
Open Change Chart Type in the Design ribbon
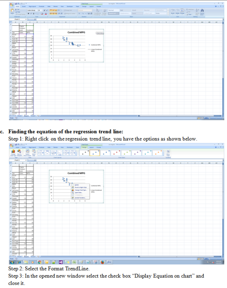(13, 153)
